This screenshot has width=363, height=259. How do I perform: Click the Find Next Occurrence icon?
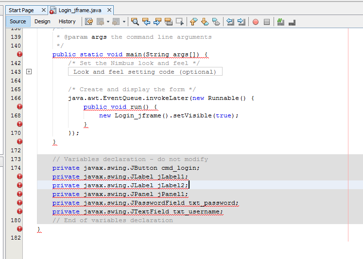pos(157,22)
